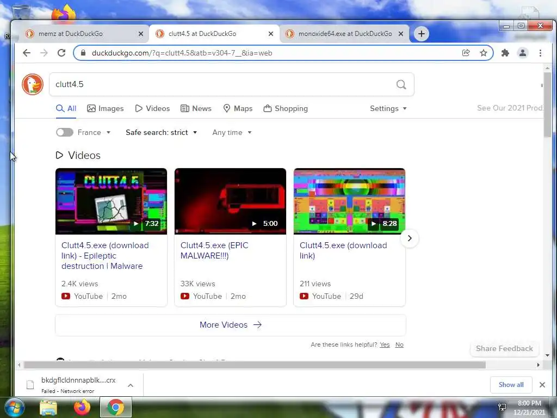557x418 pixels.
Task: Select the Shopping search tab
Action: coord(286,108)
